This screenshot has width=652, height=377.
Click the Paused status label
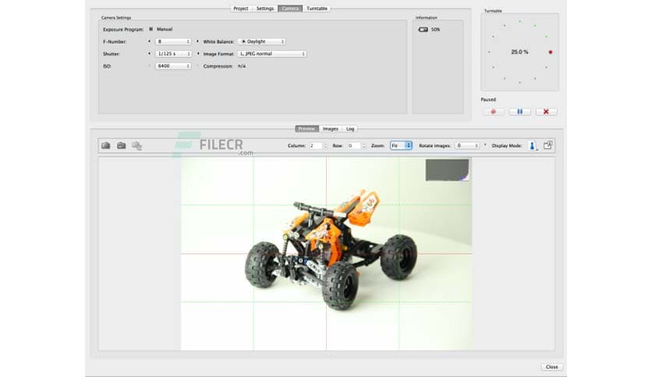click(488, 100)
